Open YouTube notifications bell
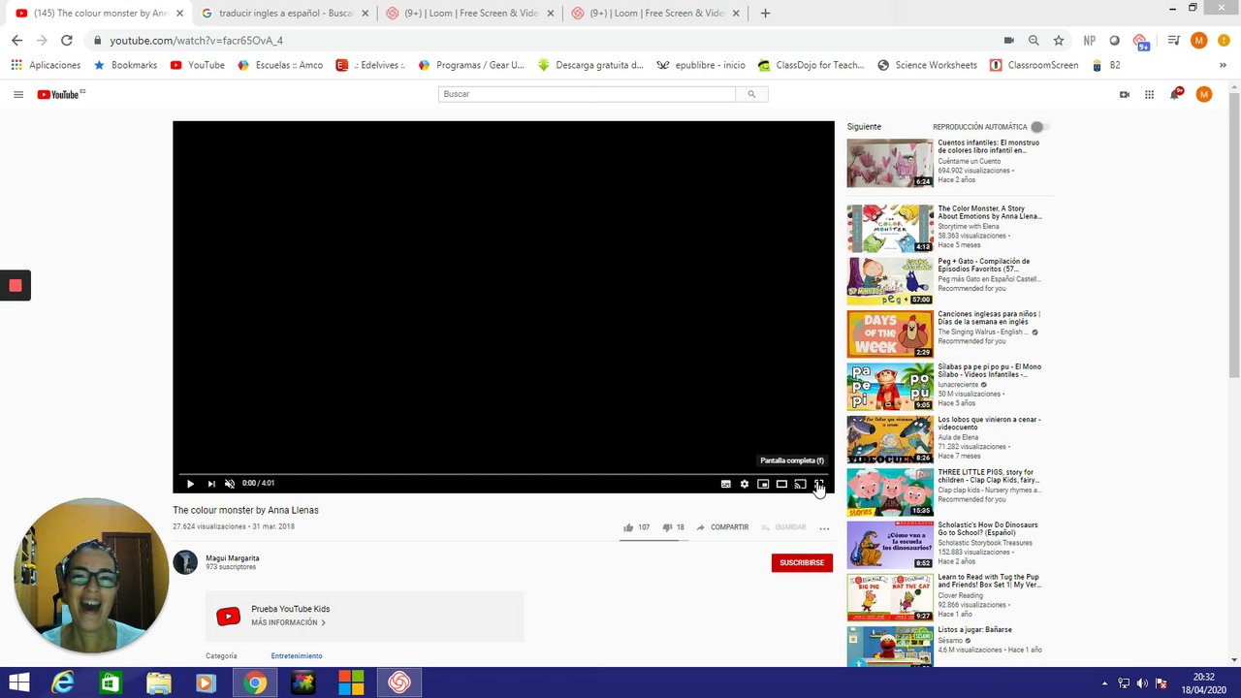Viewport: 1241px width, 698px height. click(x=1175, y=94)
